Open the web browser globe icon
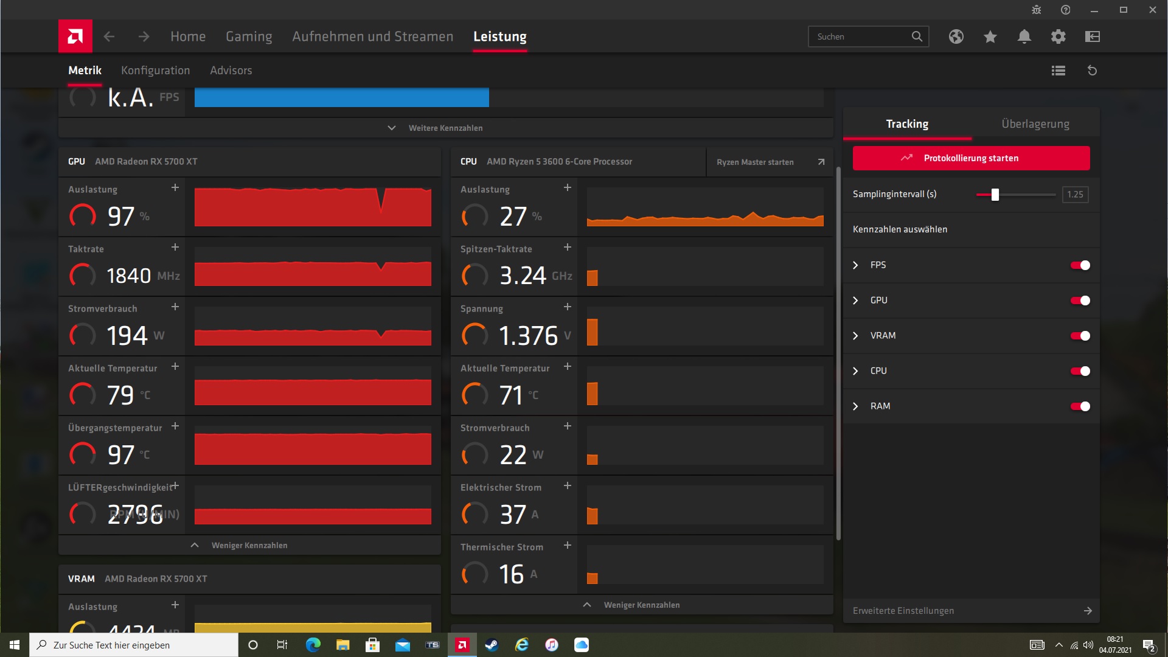1168x657 pixels. pyautogui.click(x=956, y=36)
